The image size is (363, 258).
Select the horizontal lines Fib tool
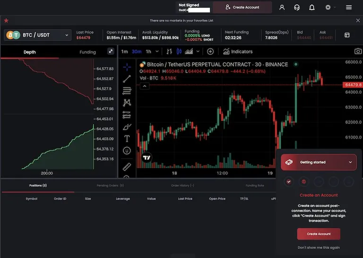(x=127, y=91)
